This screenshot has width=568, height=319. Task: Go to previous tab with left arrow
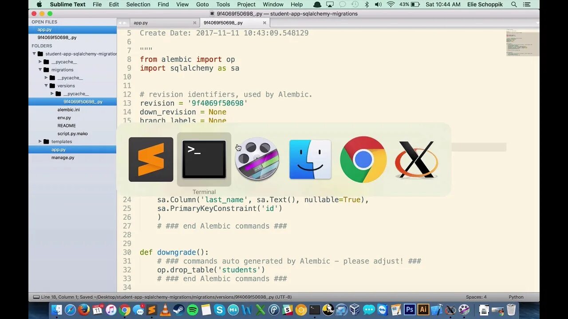click(x=120, y=23)
